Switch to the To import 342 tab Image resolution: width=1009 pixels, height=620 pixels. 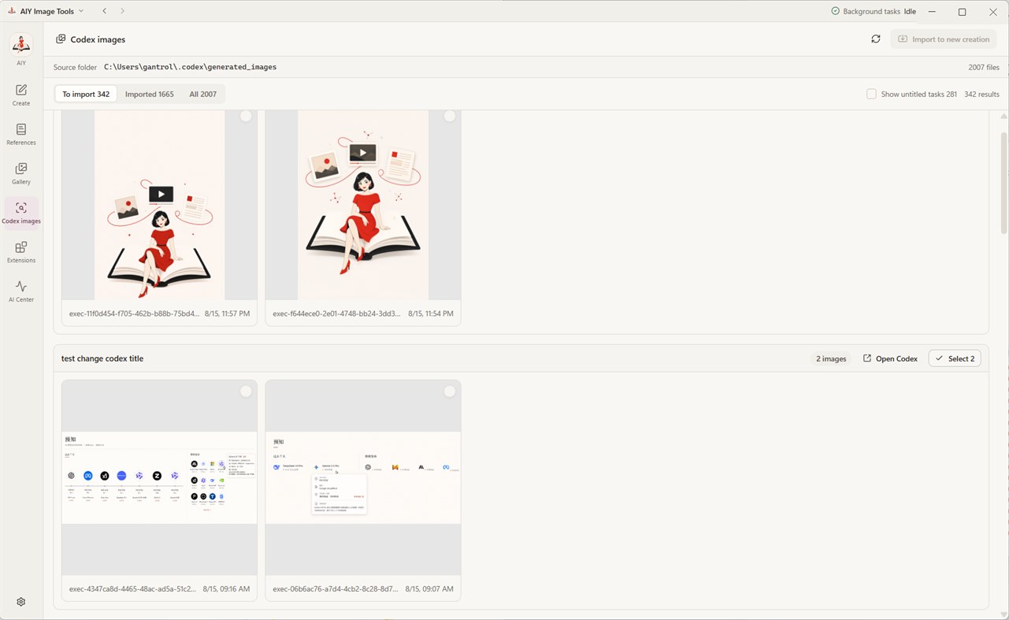coord(86,94)
